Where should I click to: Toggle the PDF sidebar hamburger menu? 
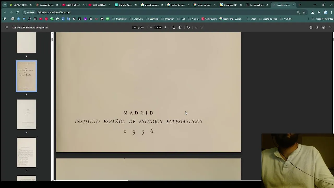click(7, 27)
